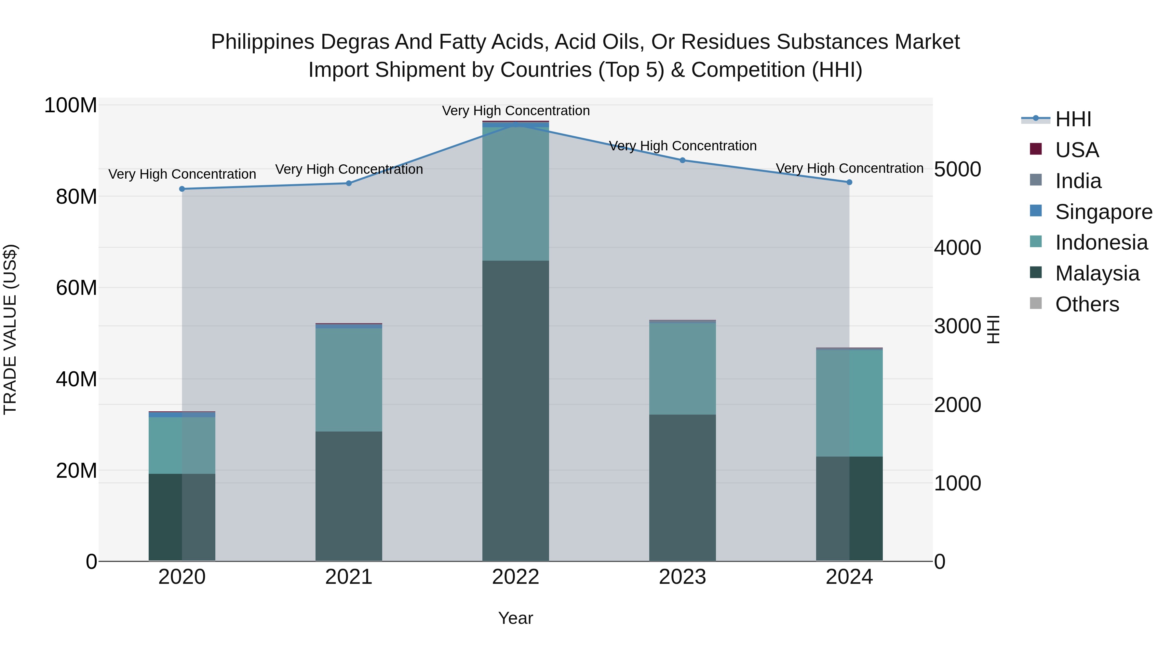1171x659 pixels.
Task: Click the 40M y-axis tick label
Action: pyautogui.click(x=76, y=379)
